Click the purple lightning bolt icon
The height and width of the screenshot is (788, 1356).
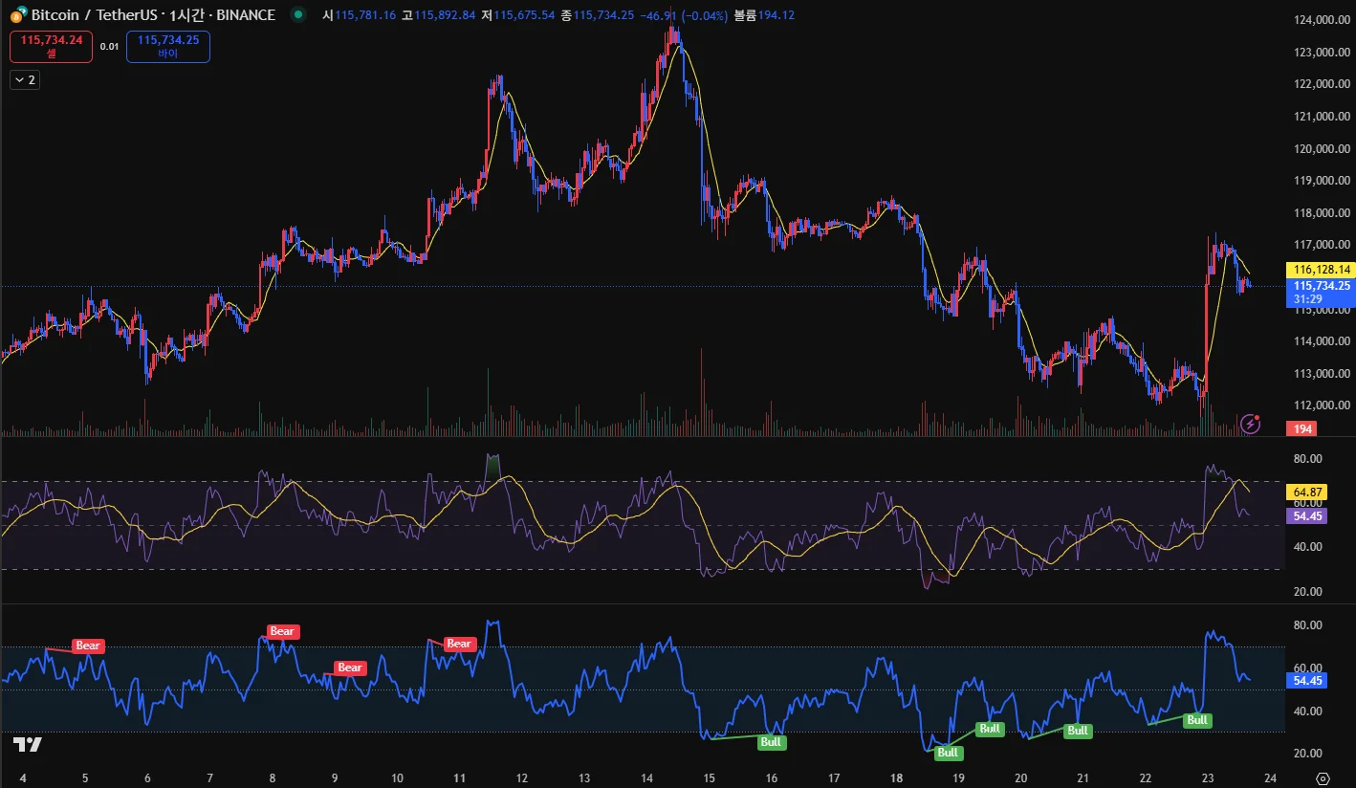point(1250,424)
